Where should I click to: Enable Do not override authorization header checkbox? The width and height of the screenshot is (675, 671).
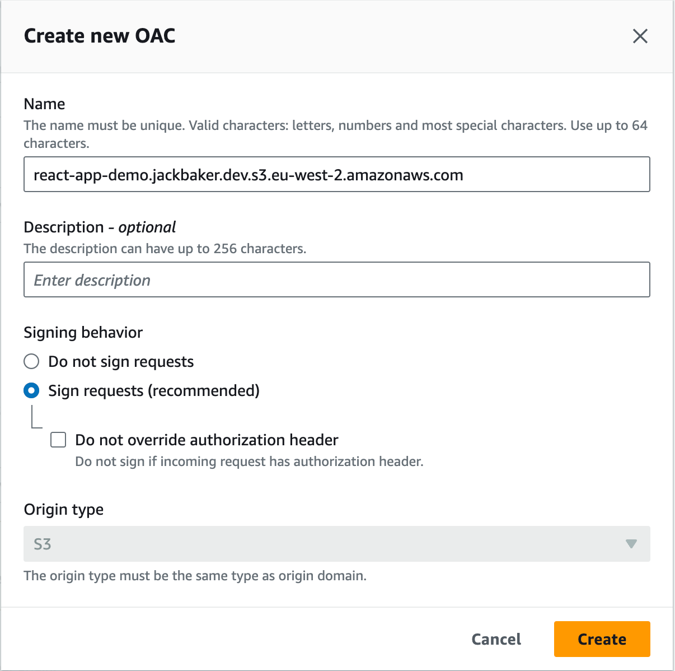pos(58,440)
